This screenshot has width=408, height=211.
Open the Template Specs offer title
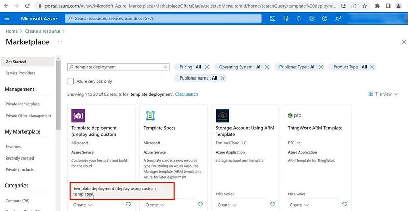click(160, 128)
